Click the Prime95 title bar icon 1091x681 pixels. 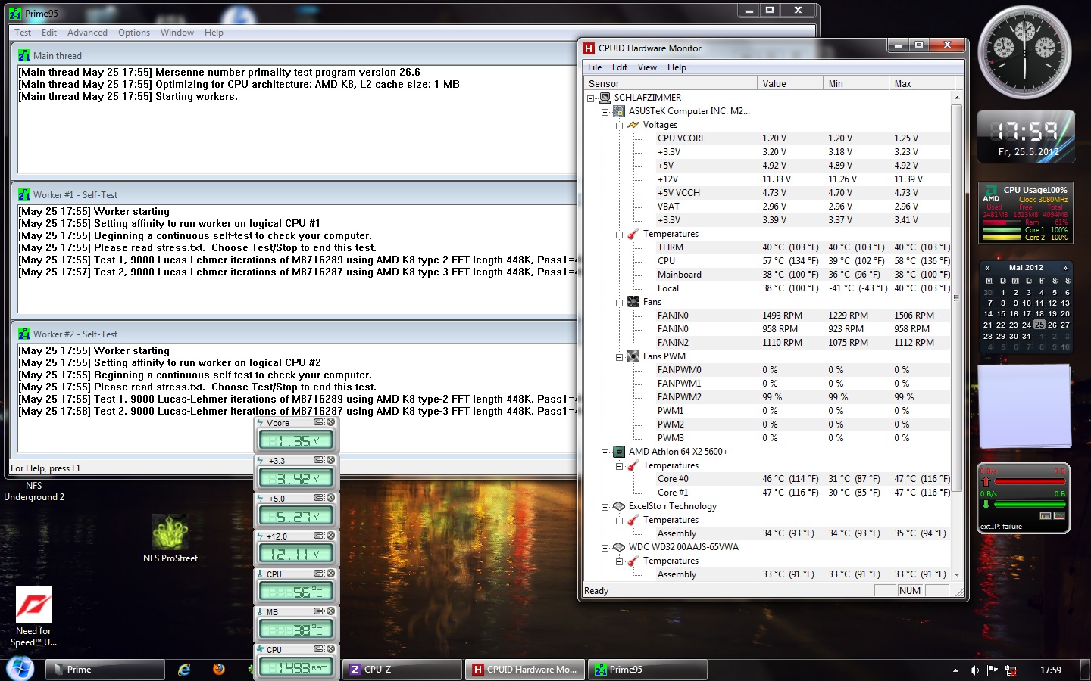point(15,14)
